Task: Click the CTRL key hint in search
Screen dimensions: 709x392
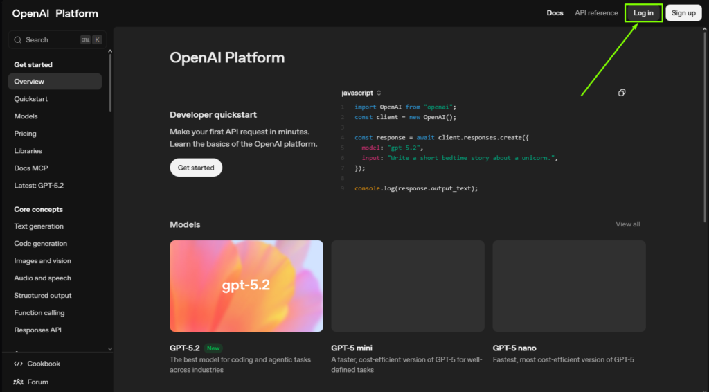Action: tap(85, 39)
